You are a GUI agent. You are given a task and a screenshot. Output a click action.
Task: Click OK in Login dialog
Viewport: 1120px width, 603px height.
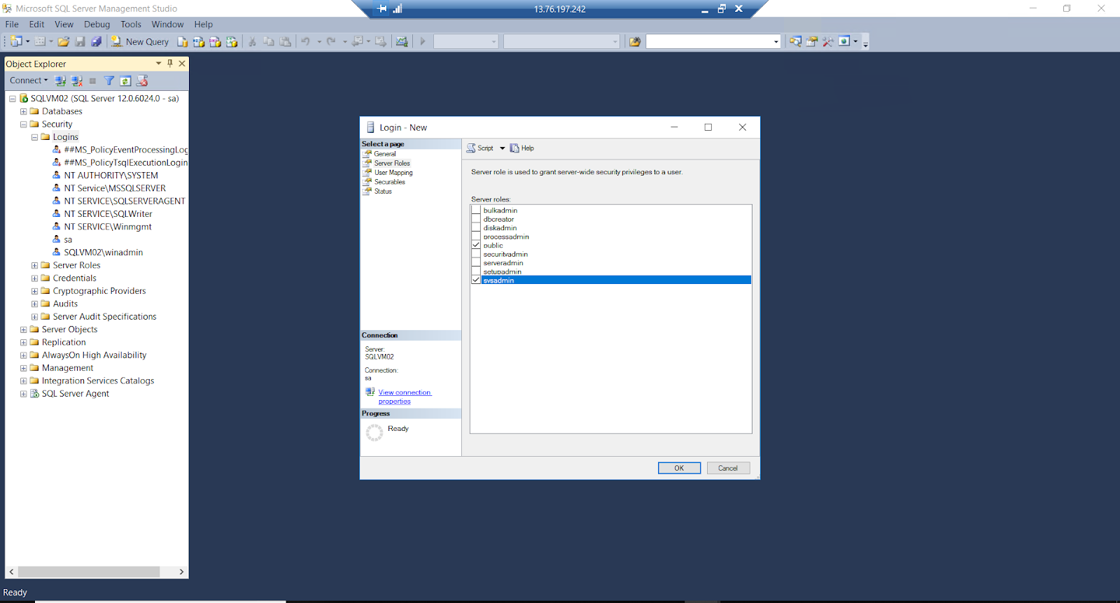[679, 468]
